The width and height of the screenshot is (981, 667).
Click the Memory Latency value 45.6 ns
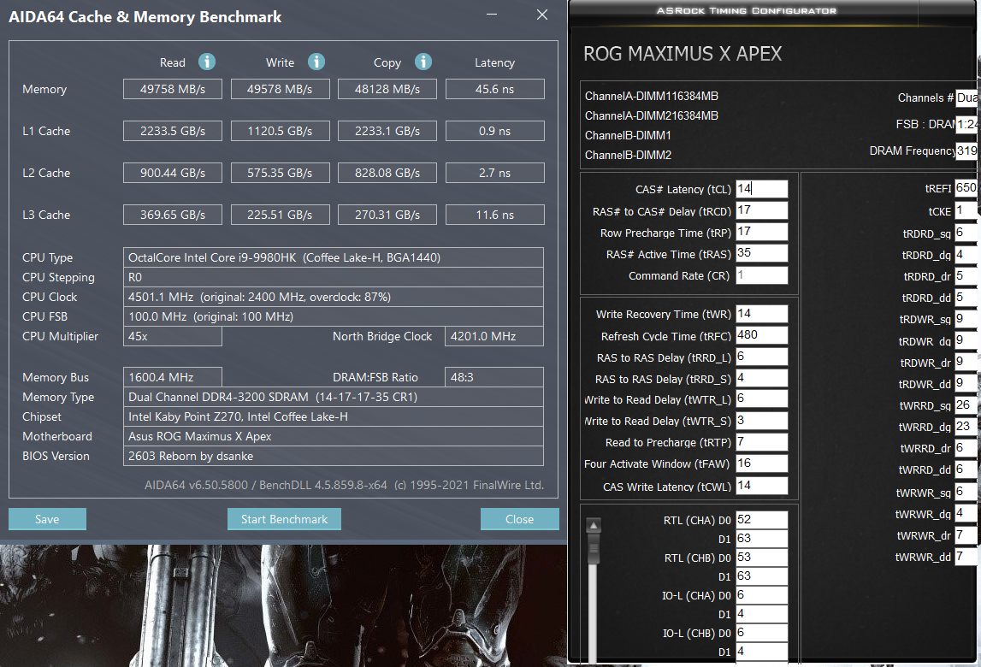click(495, 89)
